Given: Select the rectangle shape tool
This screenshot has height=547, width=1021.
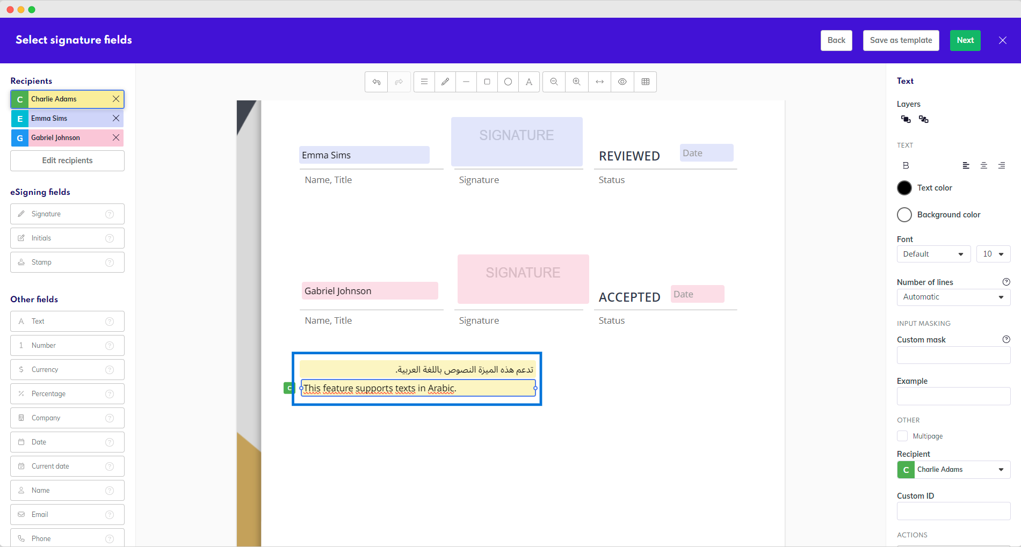Looking at the screenshot, I should coord(487,82).
